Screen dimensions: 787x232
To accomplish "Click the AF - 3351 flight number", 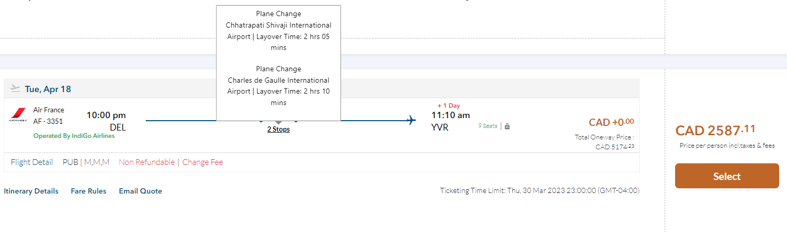I will click(x=48, y=121).
